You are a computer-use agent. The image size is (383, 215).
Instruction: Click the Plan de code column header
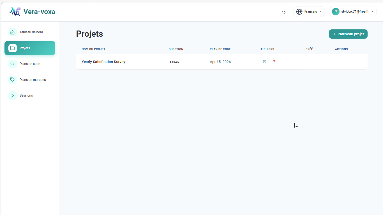(220, 49)
